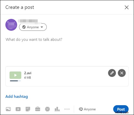The width and height of the screenshot is (134, 115).
Task: Create a poll using the bar chart icon
Action: [x=57, y=109]
